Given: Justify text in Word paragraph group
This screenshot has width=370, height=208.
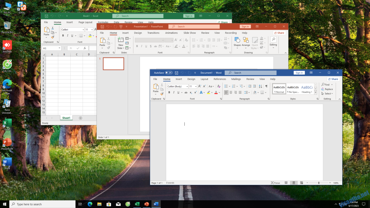Looking at the screenshot, I should point(240,92).
